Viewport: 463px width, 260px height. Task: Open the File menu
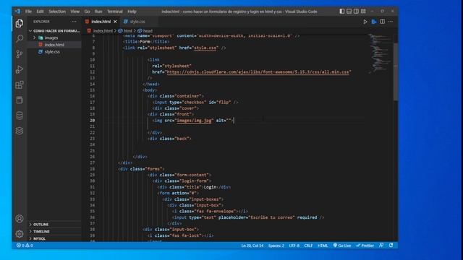pos(28,12)
